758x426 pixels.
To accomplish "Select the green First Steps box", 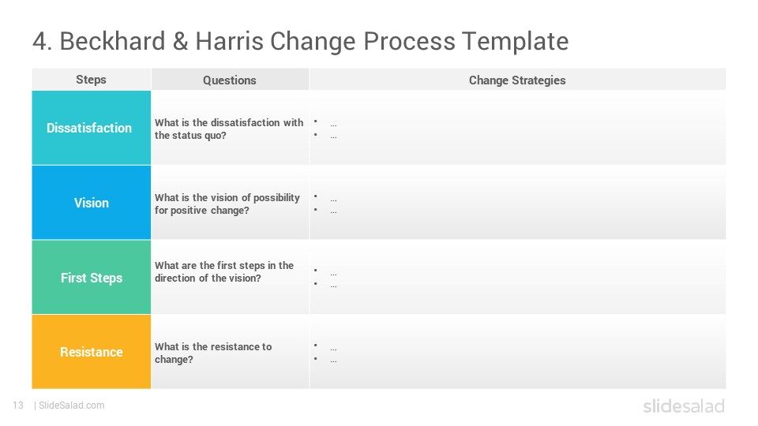I will coord(92,278).
